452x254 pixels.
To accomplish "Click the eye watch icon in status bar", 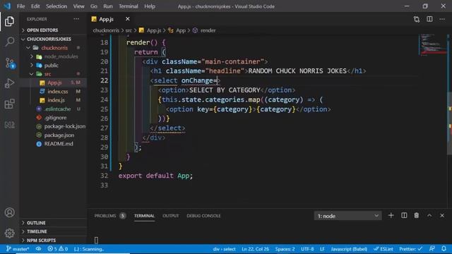I will pos(38,249).
